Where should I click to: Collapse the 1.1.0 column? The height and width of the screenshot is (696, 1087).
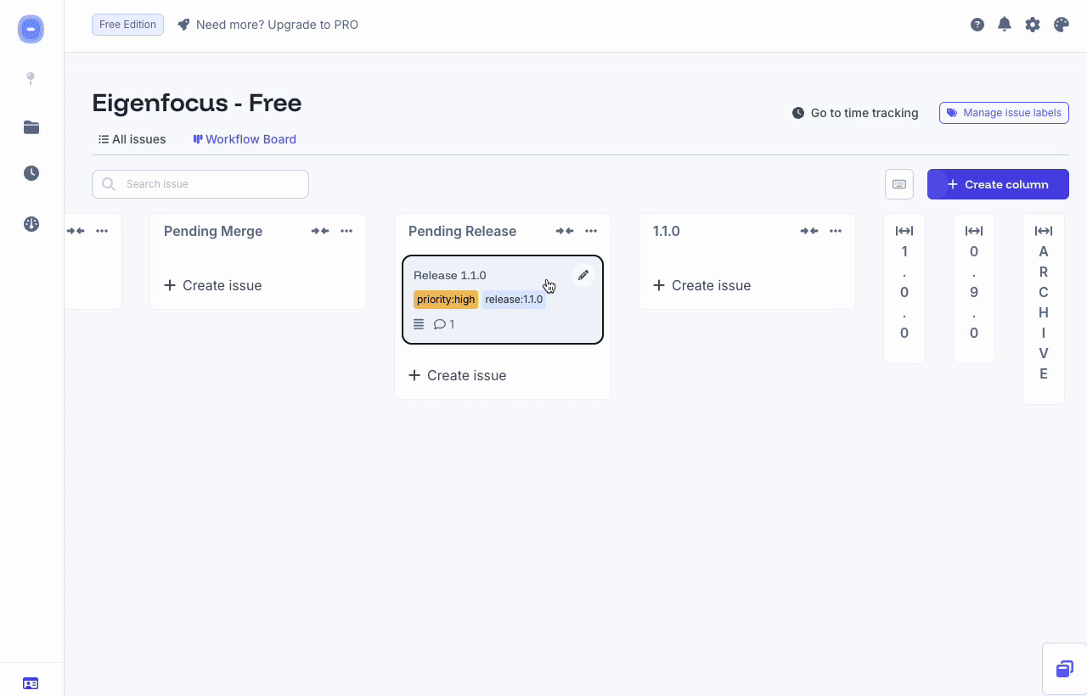[808, 230]
